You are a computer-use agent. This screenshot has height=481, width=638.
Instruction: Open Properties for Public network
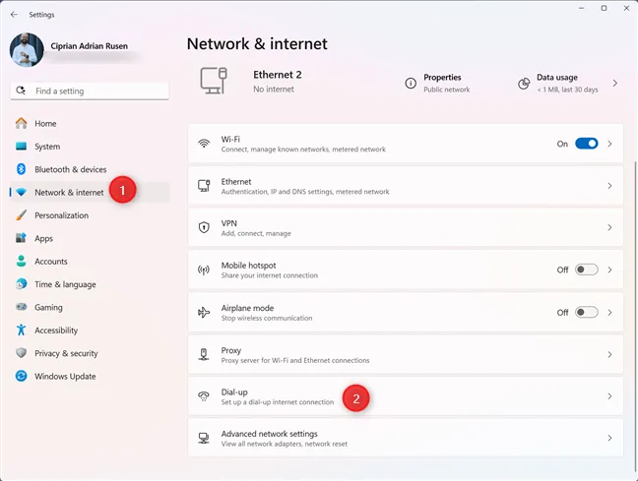[438, 83]
